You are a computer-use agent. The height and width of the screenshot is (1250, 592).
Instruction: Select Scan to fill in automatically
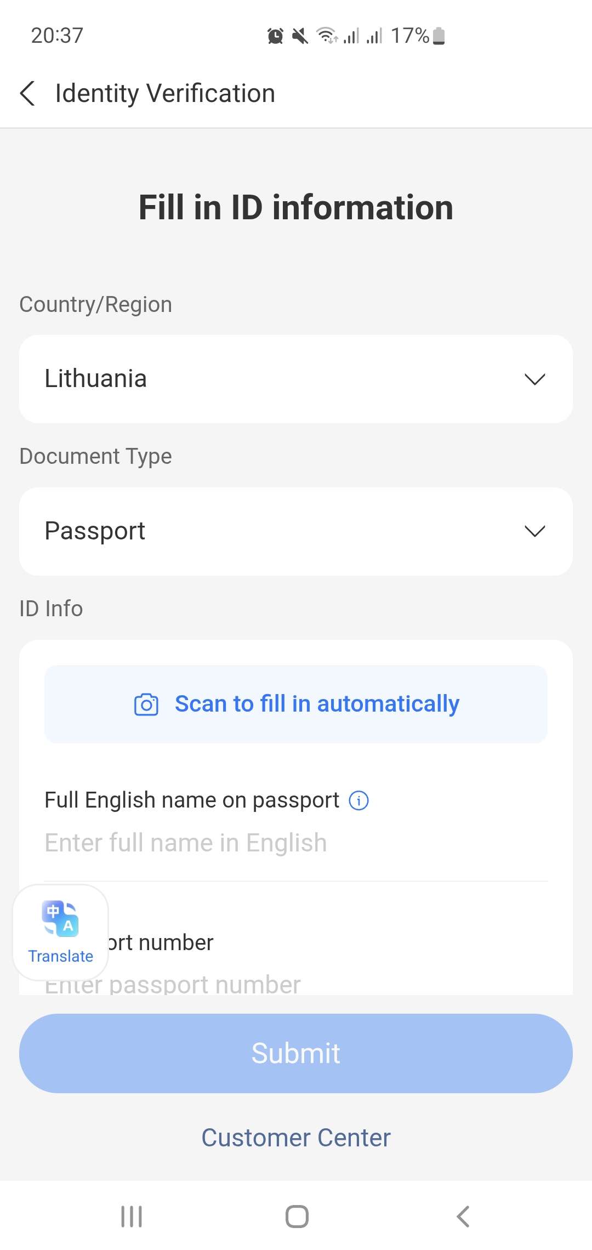coord(317,703)
